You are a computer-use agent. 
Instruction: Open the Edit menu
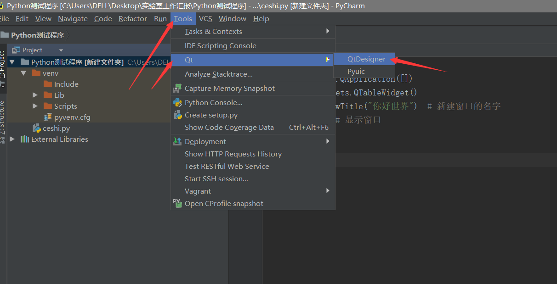coord(22,19)
